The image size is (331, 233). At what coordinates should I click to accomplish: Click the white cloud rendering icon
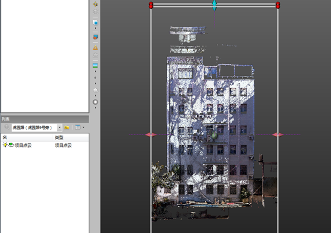(x=96, y=90)
